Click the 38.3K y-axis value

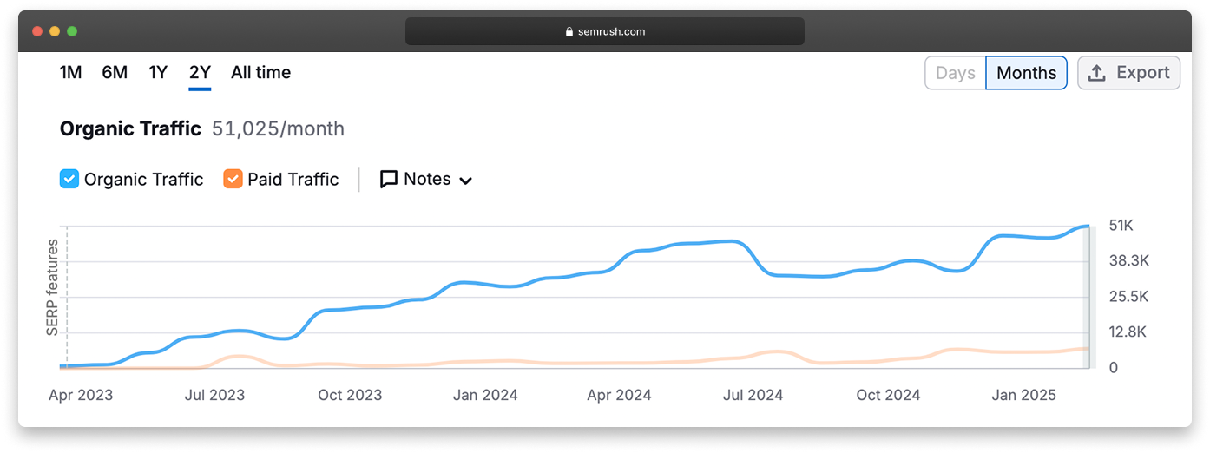pos(1129,260)
